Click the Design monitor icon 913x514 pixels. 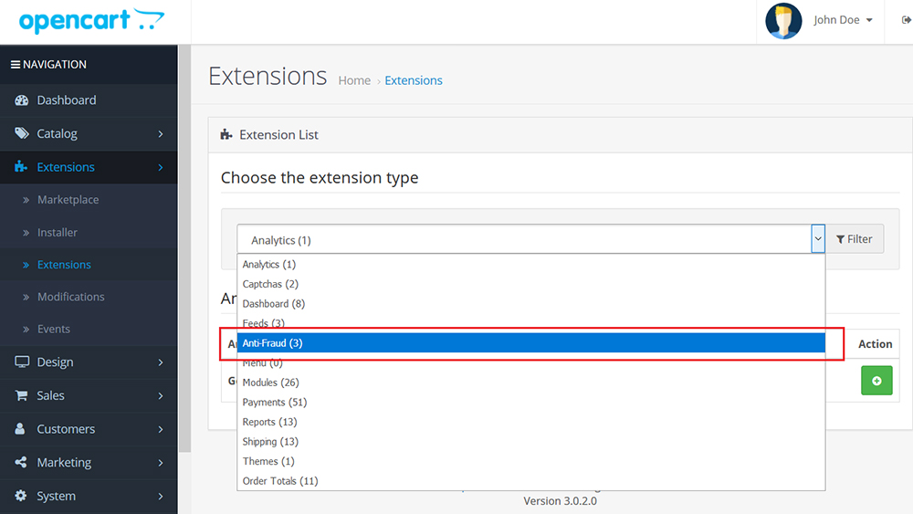click(x=22, y=362)
